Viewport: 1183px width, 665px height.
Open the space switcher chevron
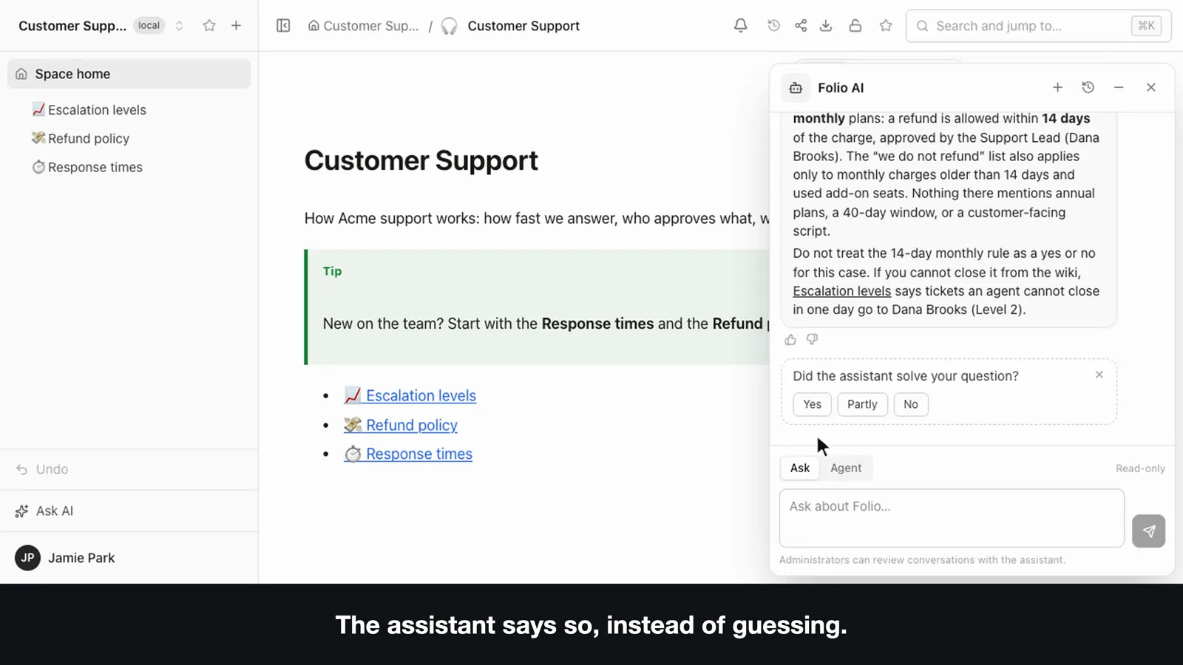point(179,26)
